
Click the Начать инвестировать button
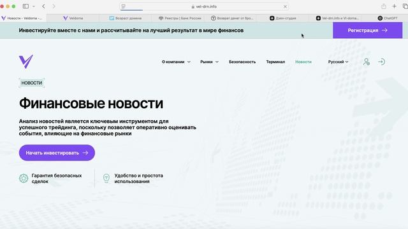57,153
